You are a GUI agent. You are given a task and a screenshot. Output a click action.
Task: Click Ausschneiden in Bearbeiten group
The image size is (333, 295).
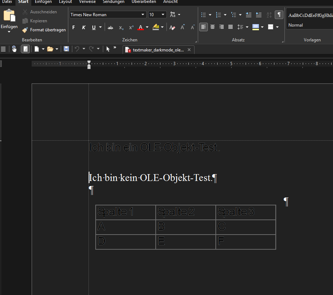coord(40,12)
